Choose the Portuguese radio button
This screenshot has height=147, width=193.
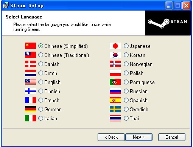point(126,82)
